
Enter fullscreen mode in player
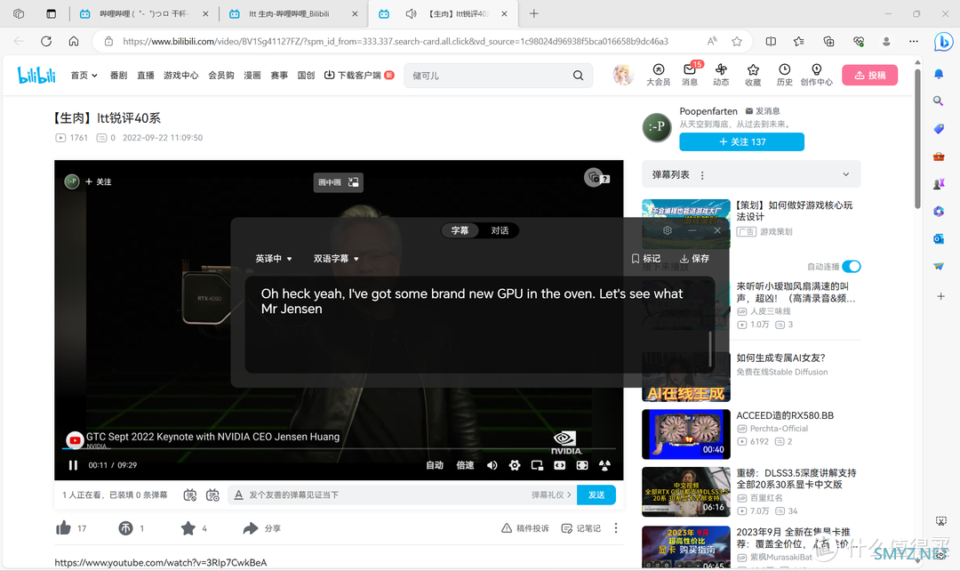pyautogui.click(x=604, y=465)
